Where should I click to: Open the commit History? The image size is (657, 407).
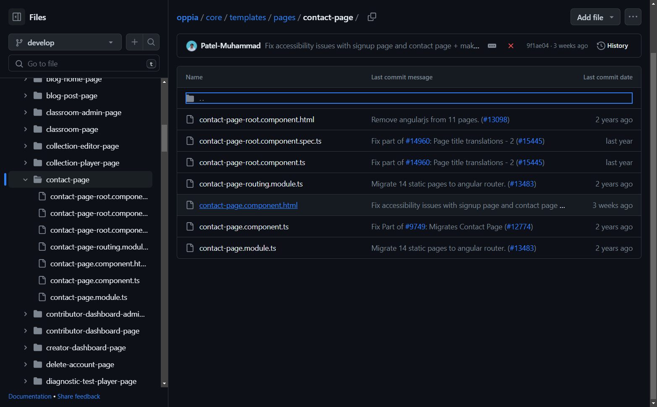[x=613, y=46]
